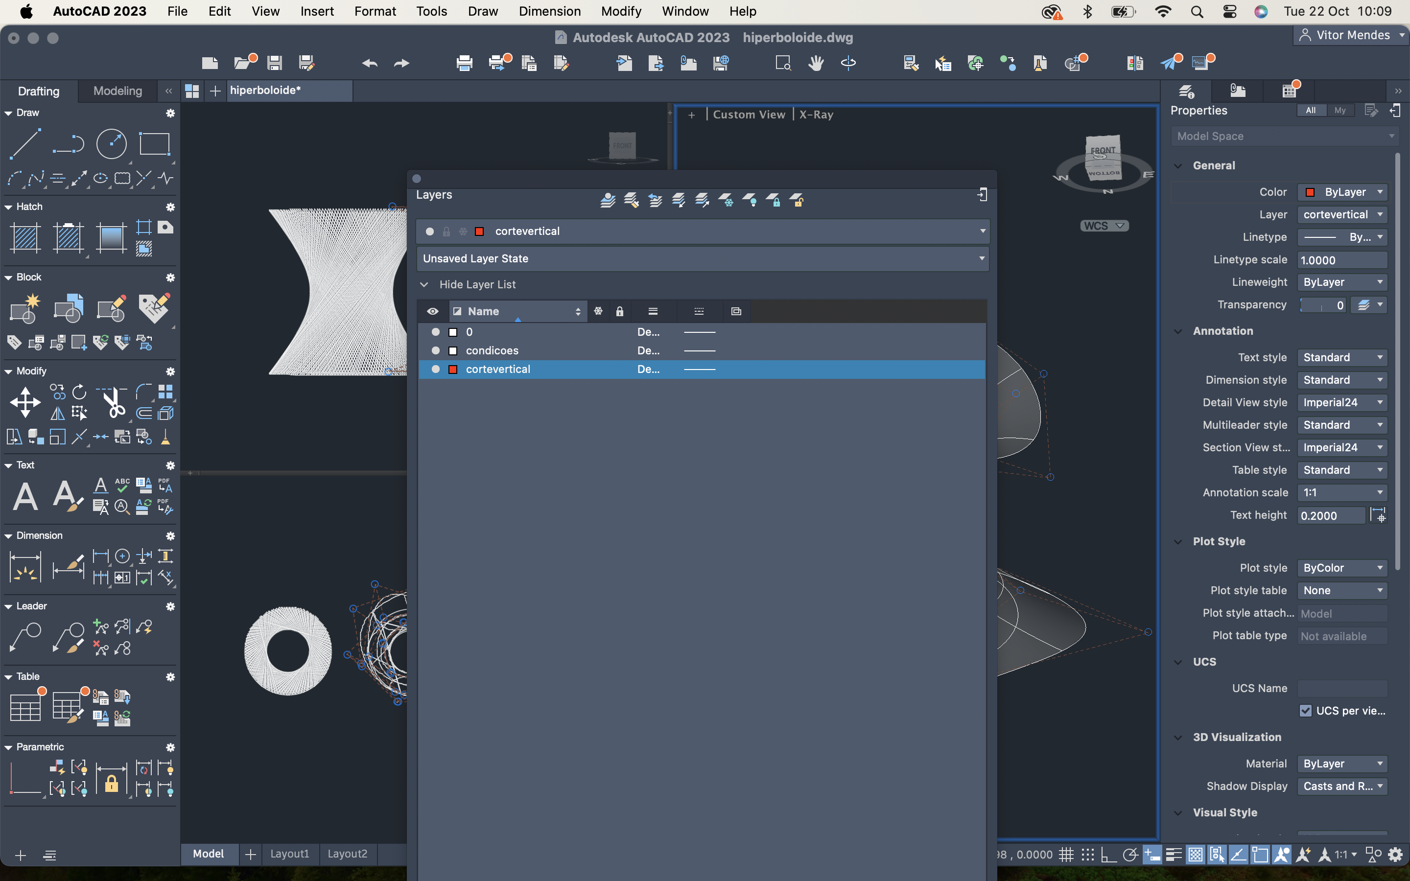Click the Text height input field

(x=1330, y=516)
